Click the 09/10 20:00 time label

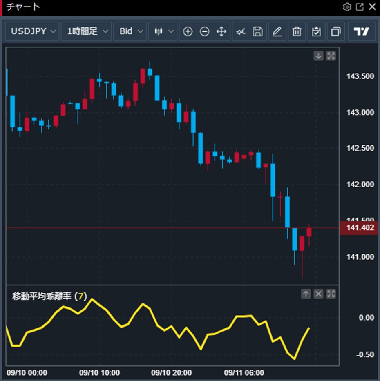click(171, 373)
